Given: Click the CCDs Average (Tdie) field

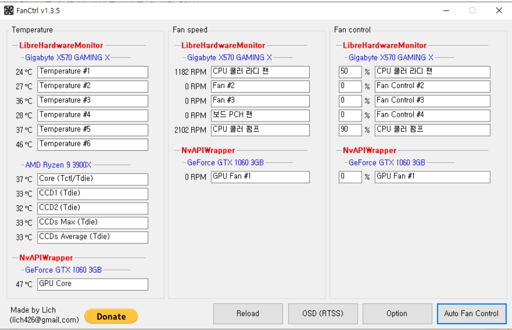Looking at the screenshot, I should 92,237.
